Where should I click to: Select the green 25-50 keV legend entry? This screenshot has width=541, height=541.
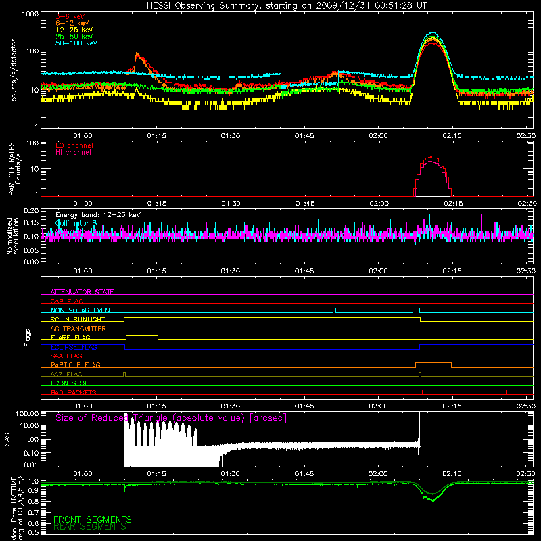pos(74,37)
